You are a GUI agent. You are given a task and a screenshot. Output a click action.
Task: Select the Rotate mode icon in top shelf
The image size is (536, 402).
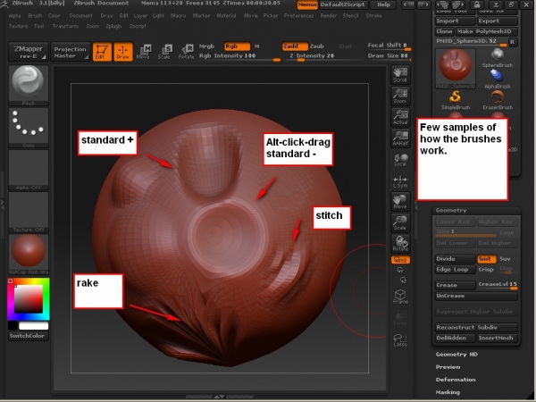tap(187, 52)
